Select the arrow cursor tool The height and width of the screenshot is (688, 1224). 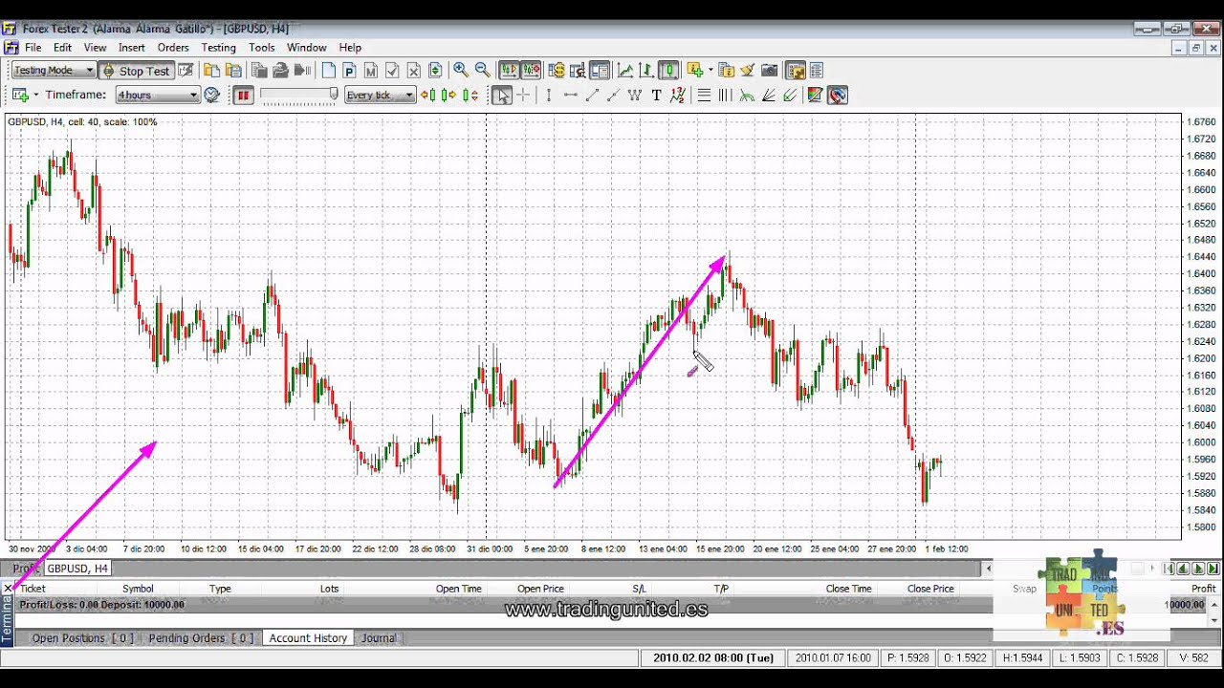(502, 95)
